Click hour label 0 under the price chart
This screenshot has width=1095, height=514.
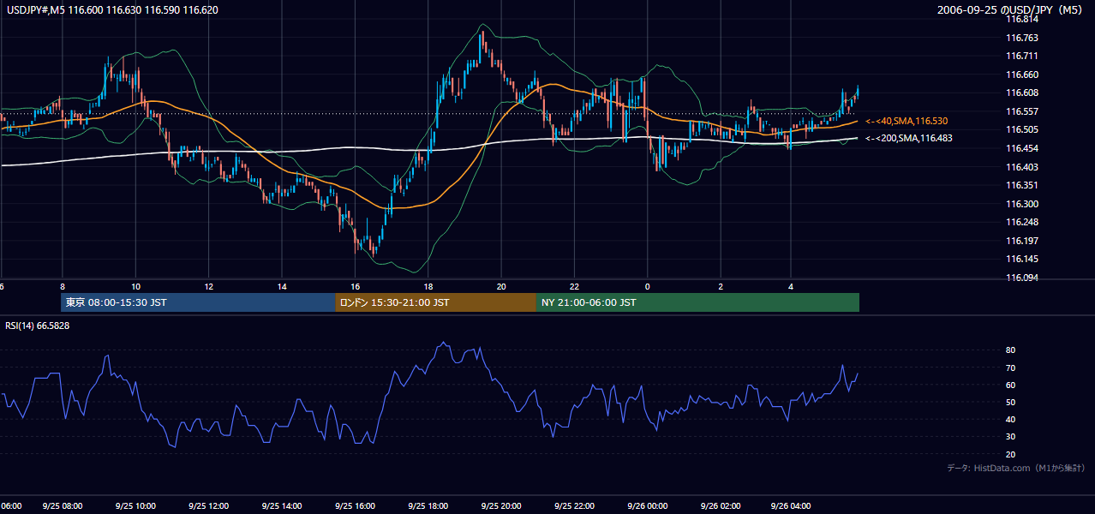(648, 286)
